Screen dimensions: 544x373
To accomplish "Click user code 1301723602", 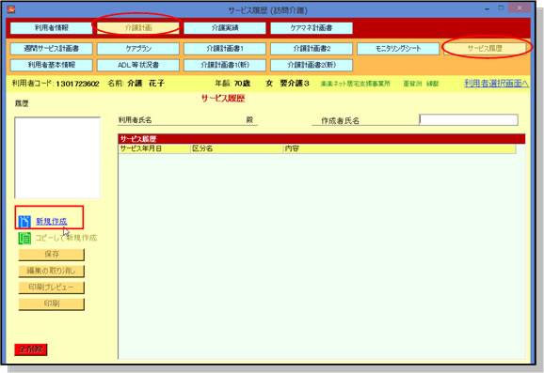I will tap(77, 84).
